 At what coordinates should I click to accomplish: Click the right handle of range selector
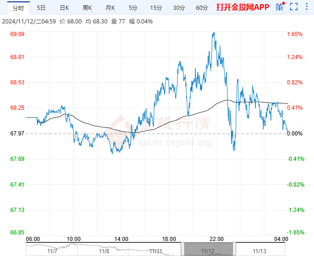pos(233,249)
